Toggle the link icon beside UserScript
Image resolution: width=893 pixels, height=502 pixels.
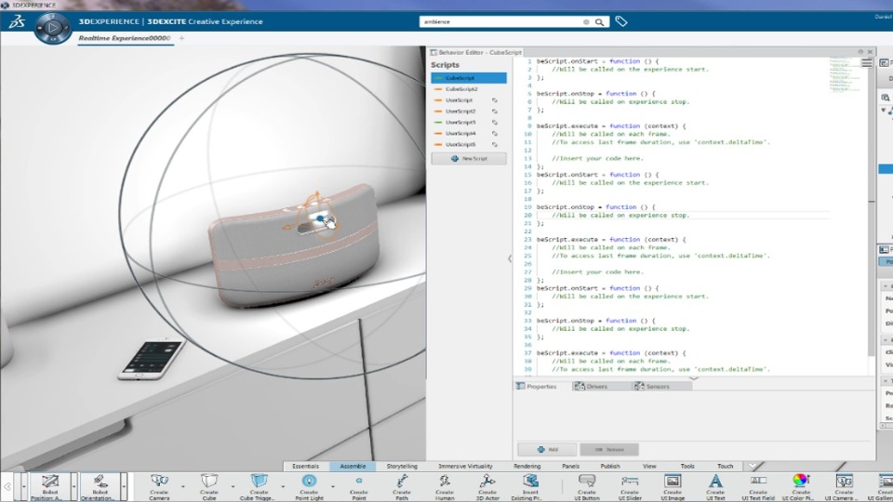pos(495,100)
